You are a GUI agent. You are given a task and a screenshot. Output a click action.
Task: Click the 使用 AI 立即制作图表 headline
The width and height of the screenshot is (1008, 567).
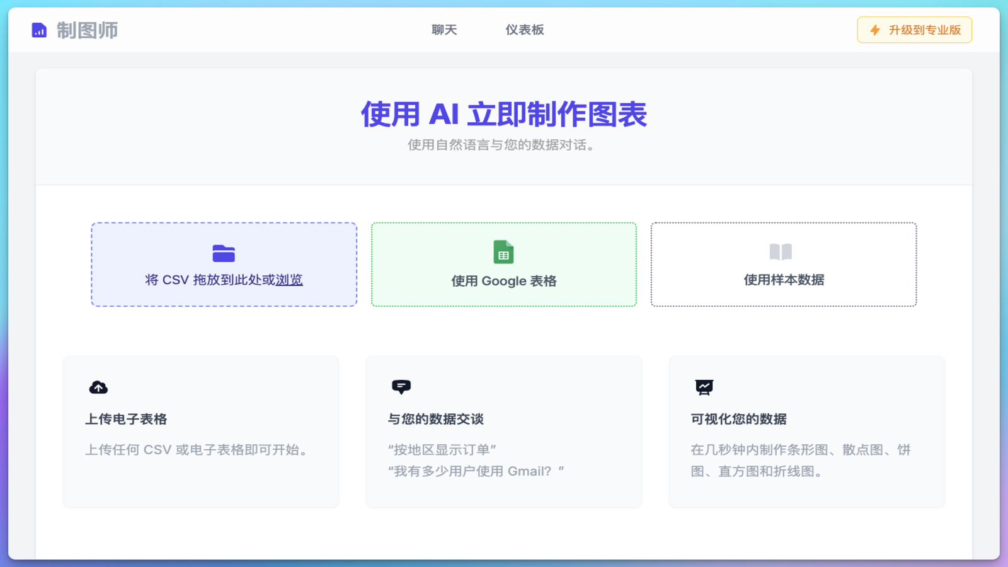(x=504, y=115)
